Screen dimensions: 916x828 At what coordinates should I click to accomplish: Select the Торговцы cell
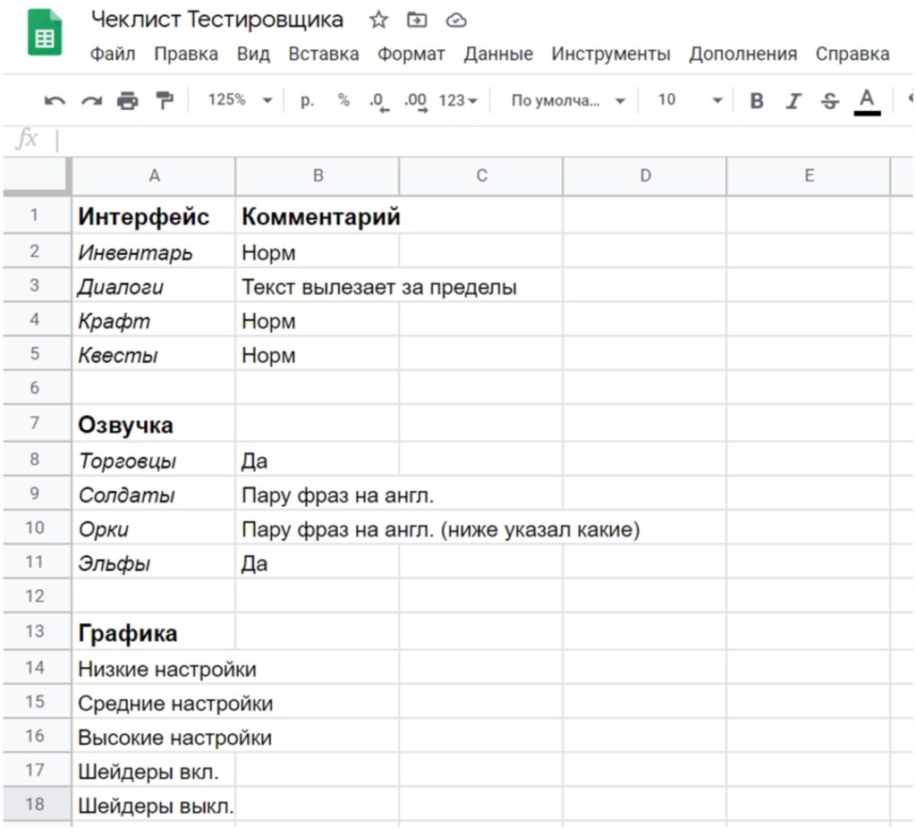tap(154, 460)
